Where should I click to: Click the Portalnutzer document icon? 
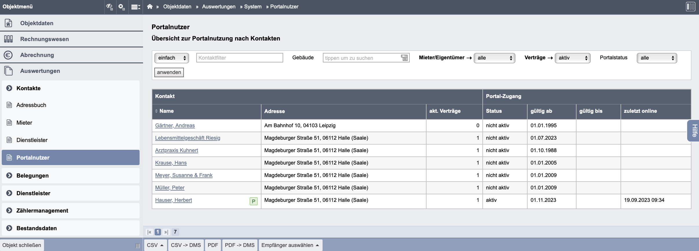click(x=9, y=158)
